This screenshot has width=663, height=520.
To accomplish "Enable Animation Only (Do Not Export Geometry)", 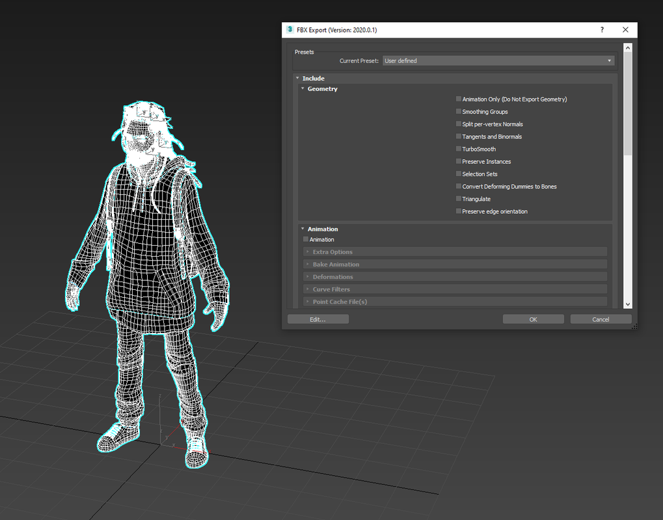I will (x=458, y=99).
